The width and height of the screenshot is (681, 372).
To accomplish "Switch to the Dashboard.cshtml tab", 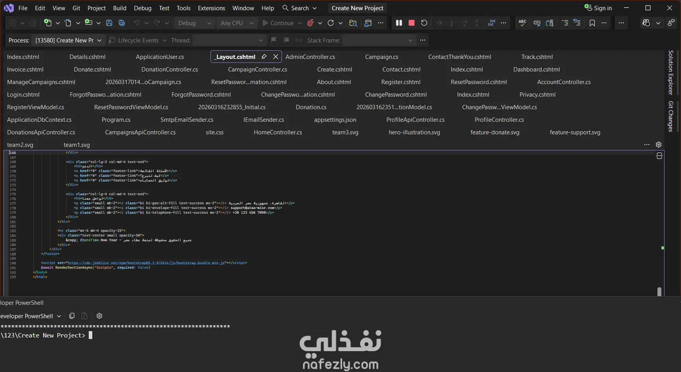I will coord(536,69).
